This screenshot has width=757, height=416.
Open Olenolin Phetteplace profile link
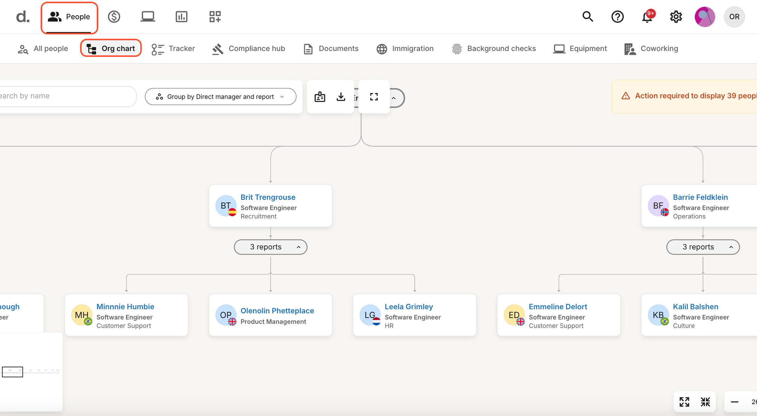click(277, 311)
